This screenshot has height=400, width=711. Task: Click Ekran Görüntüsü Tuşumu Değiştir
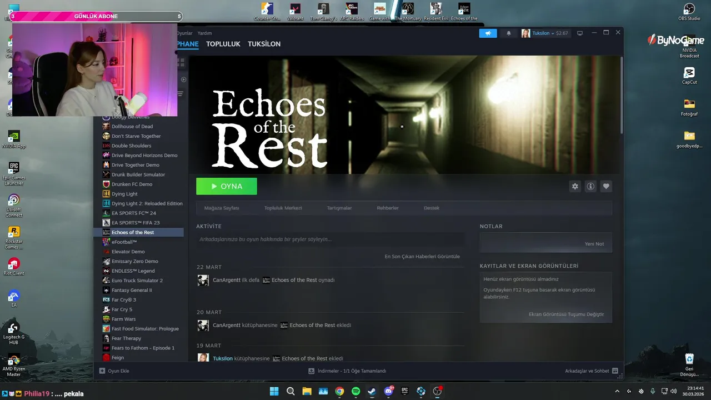[x=566, y=314]
